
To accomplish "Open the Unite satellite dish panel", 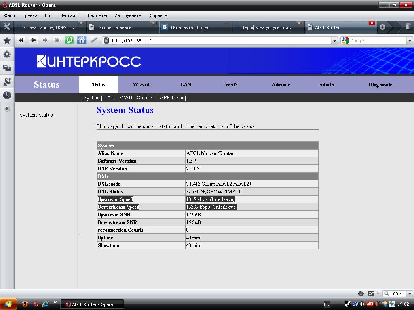I will point(7,82).
